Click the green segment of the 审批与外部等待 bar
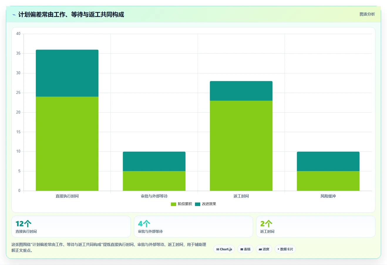The width and height of the screenshot is (387, 265). [154, 181]
